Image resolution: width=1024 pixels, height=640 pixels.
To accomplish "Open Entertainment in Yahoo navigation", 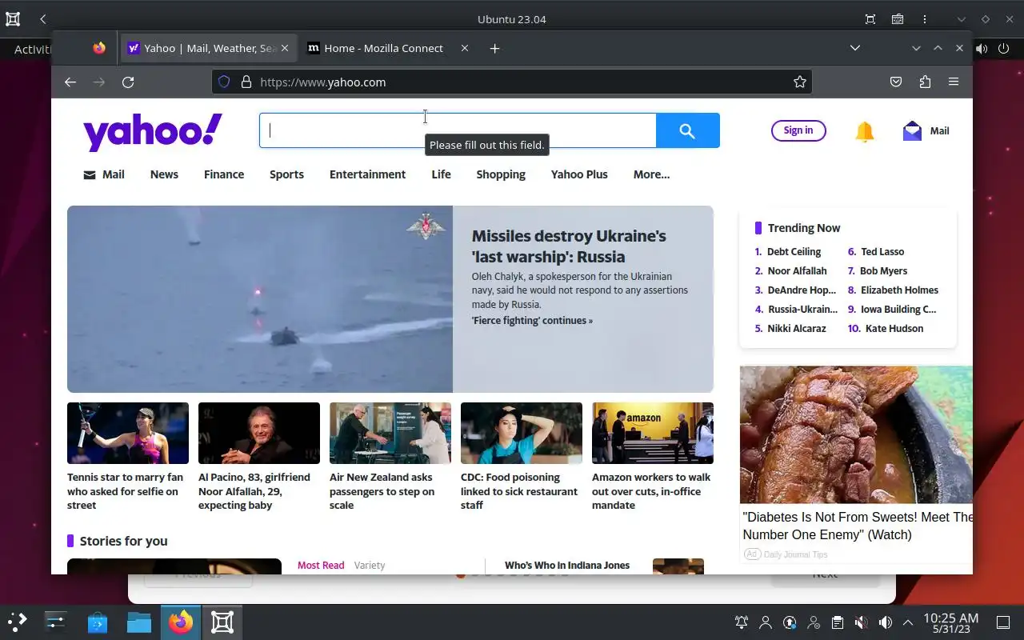I will [367, 174].
